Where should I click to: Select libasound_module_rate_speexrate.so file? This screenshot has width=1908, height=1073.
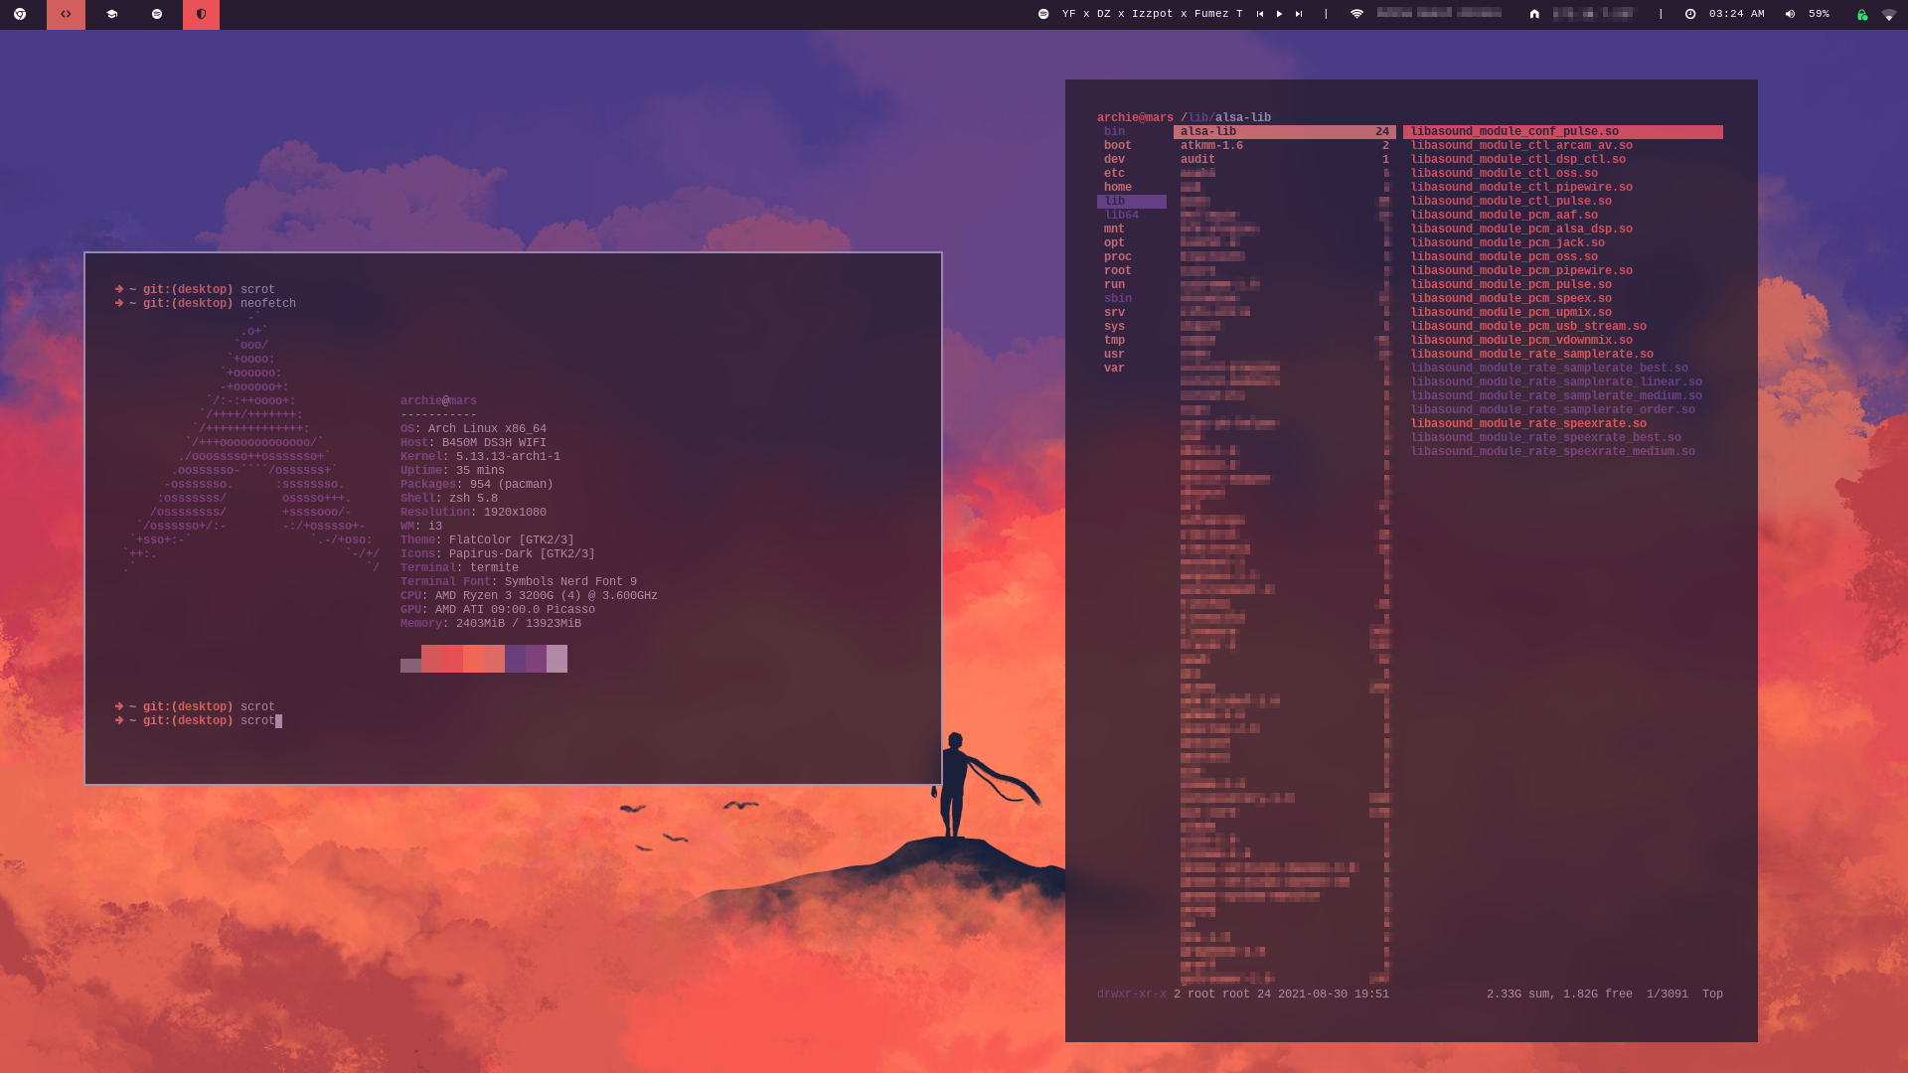coord(1528,423)
